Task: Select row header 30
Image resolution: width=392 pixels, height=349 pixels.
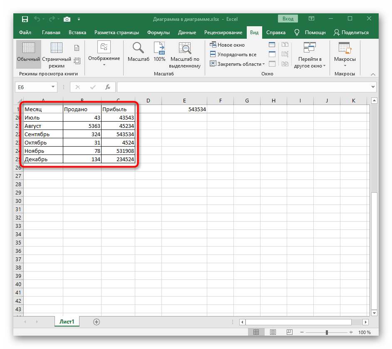Action: tap(18, 201)
